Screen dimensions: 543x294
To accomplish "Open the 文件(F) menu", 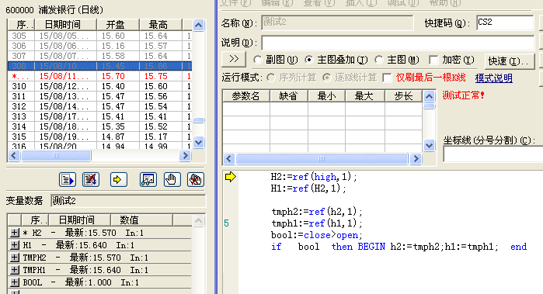I will (x=236, y=3).
